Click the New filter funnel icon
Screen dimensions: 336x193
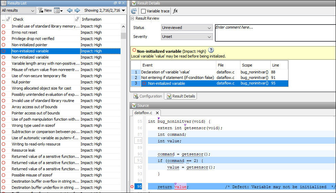pyautogui.click(x=41, y=10)
